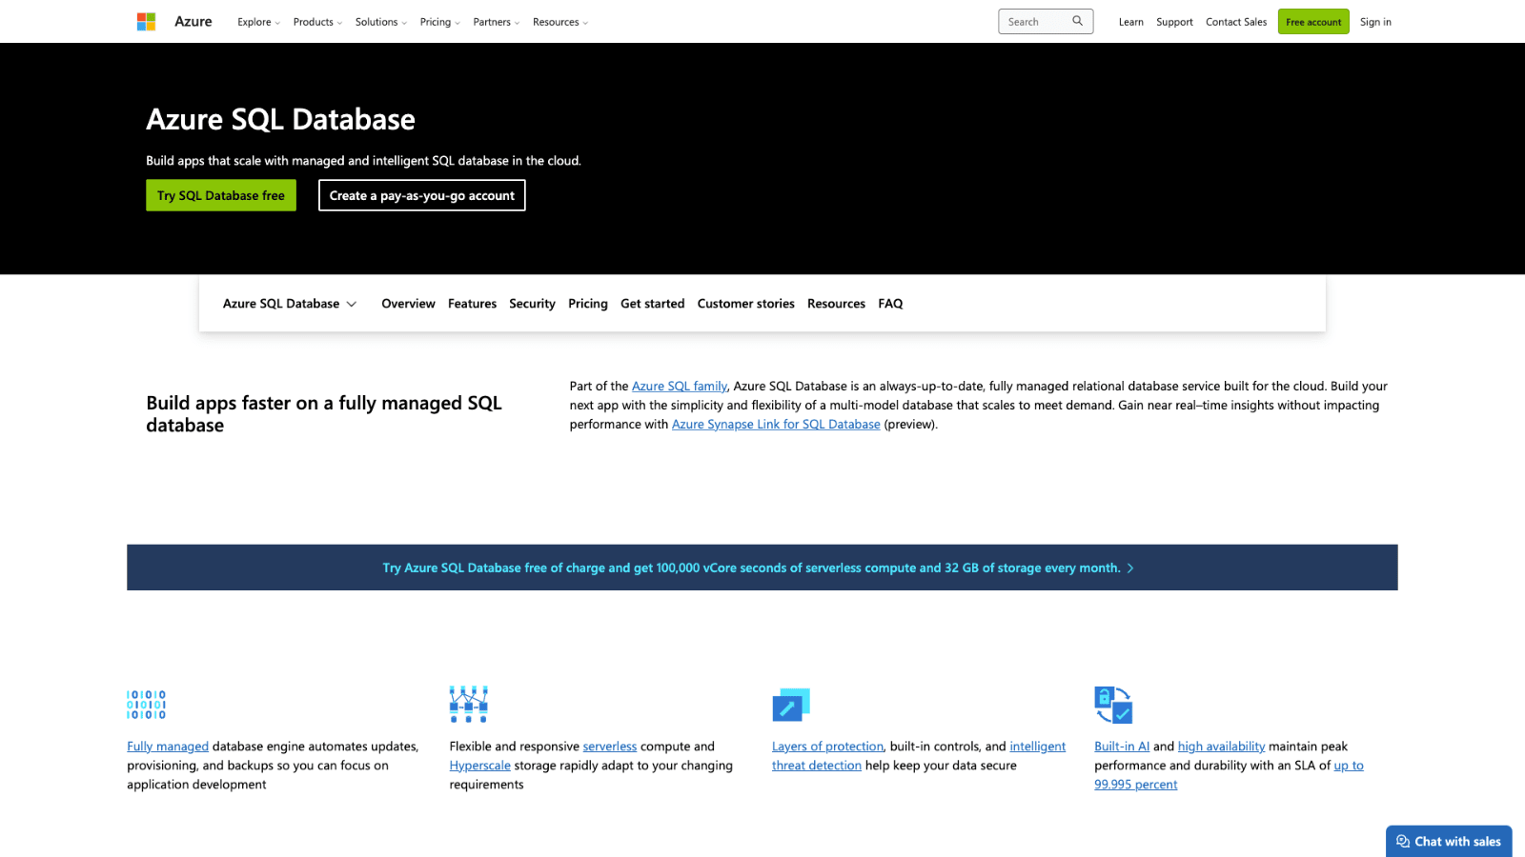Viewport: 1525px width, 857px height.
Task: Click the high availability sync icon
Action: point(1113,705)
